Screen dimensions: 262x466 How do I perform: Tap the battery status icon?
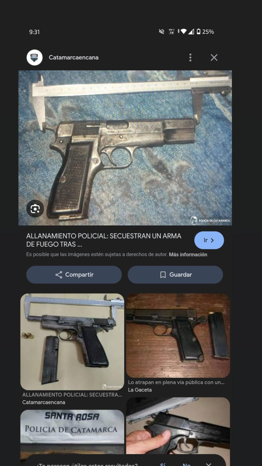(x=198, y=32)
